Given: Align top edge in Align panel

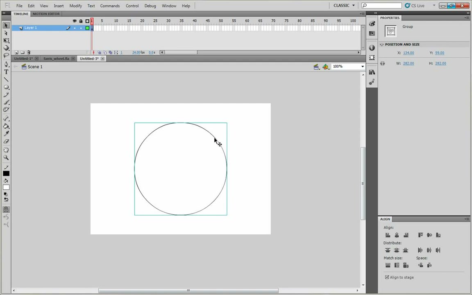Looking at the screenshot, I should tap(420, 235).
